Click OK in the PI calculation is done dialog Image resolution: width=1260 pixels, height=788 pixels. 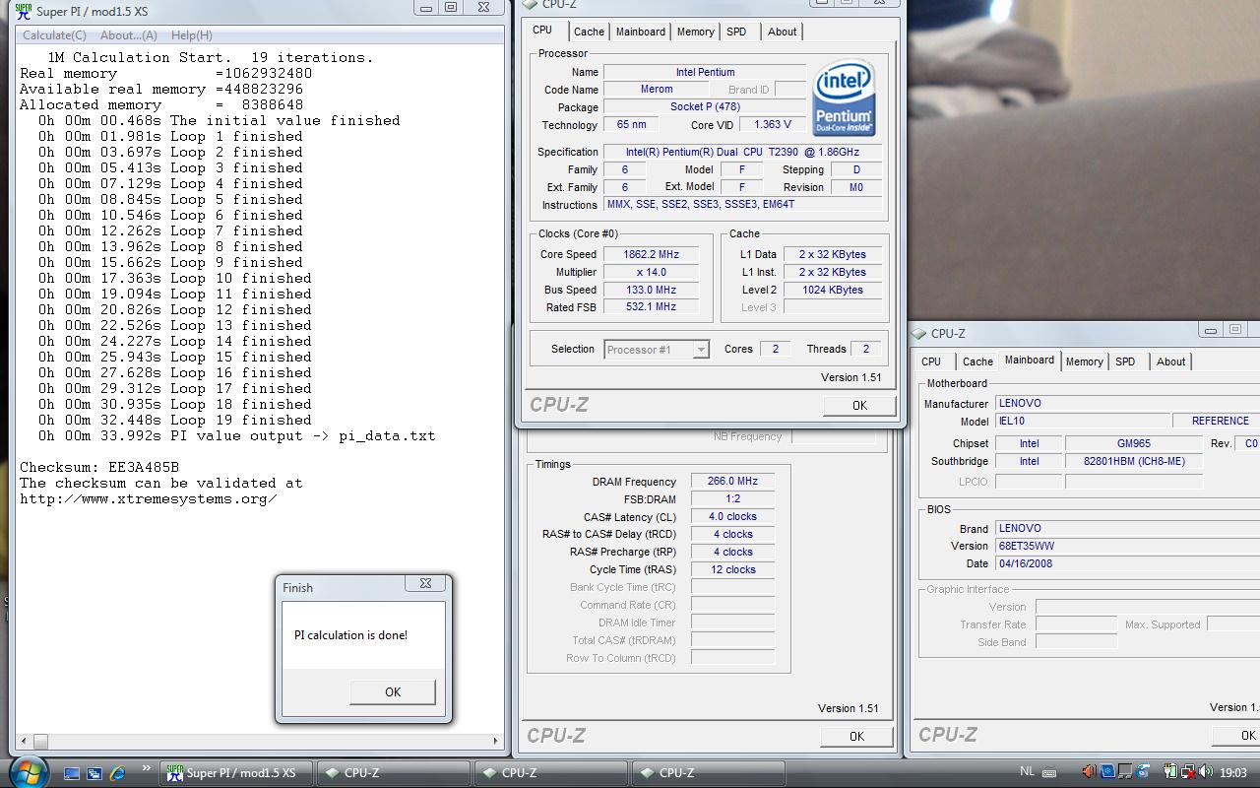tap(393, 691)
